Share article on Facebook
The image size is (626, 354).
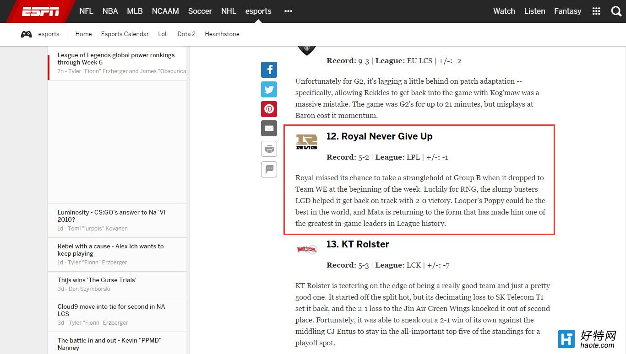[269, 70]
